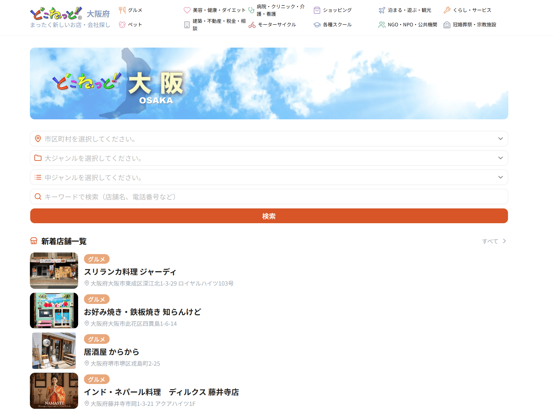Open the 大ジャンル large genre dropdown

pyautogui.click(x=269, y=158)
